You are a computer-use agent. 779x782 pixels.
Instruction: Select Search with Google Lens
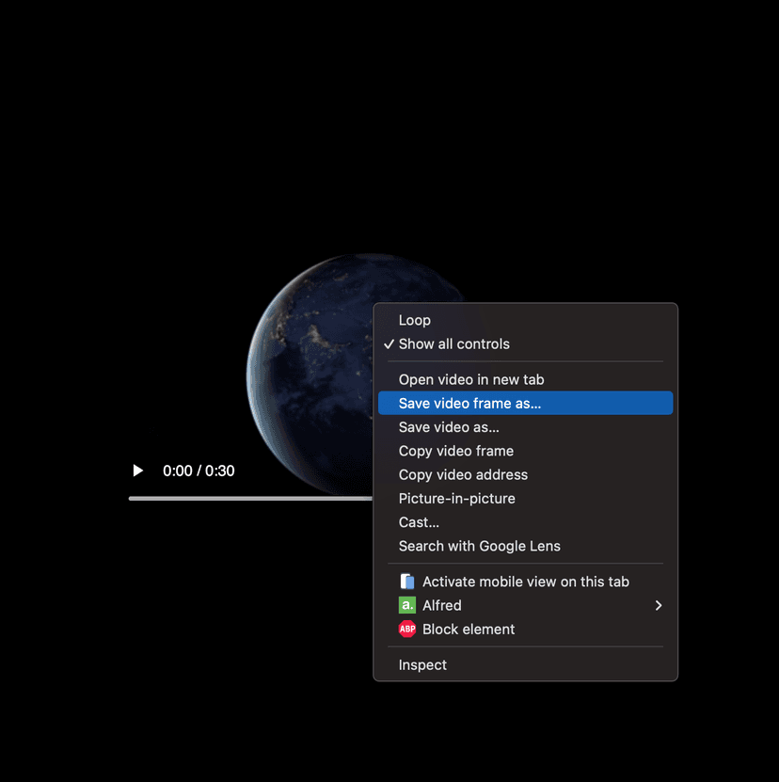(479, 546)
